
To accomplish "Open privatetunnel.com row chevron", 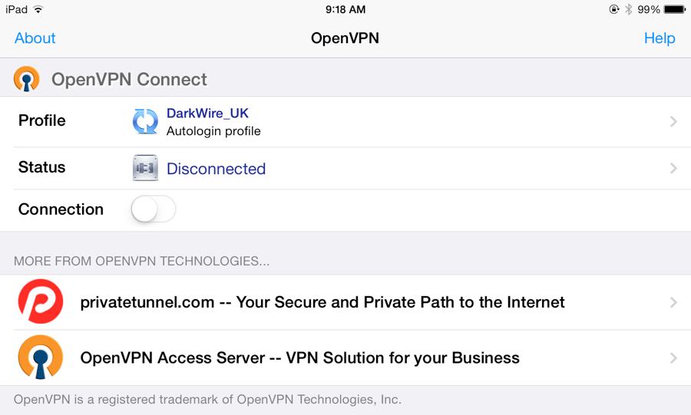I will tap(673, 302).
